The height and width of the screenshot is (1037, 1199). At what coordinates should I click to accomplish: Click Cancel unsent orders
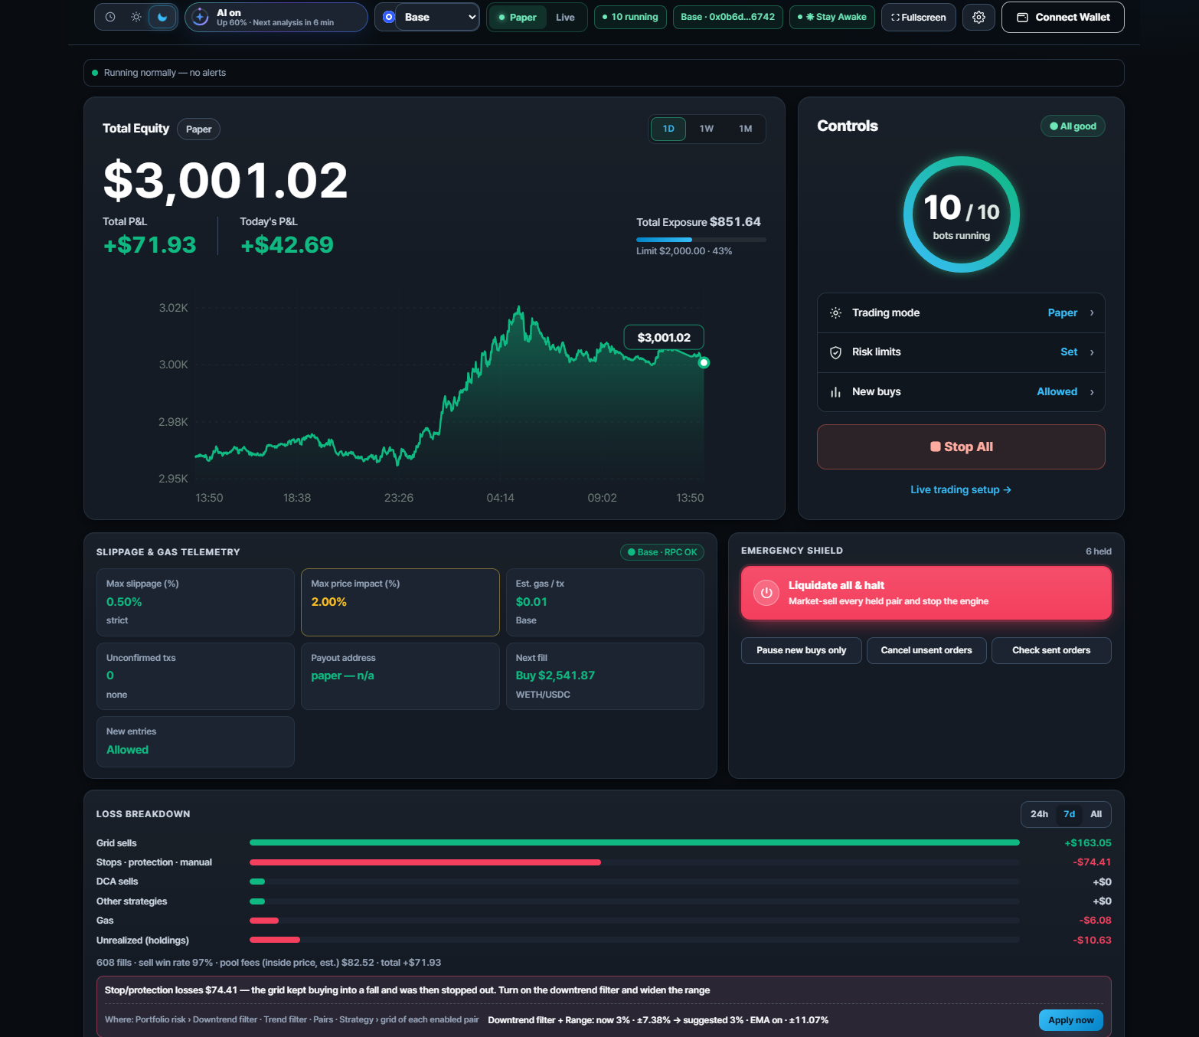[926, 650]
